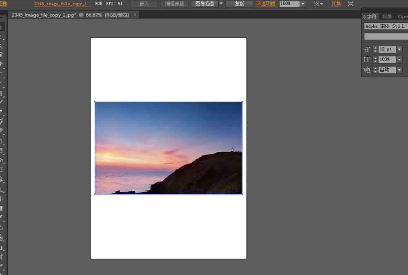
Task: Click the 嵌入 (Embed) button
Action: pos(144,4)
